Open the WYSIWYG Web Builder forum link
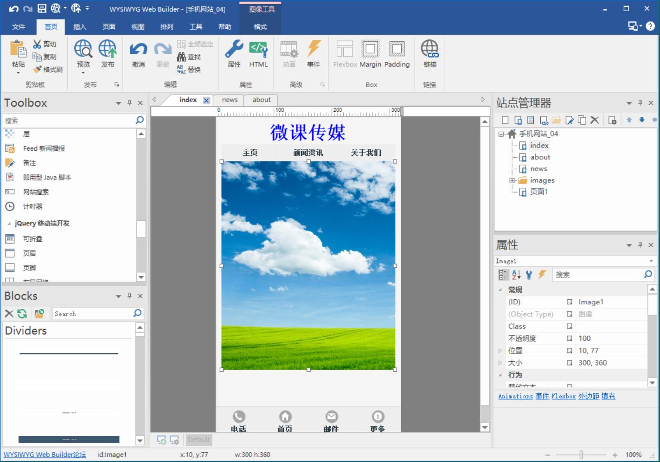The image size is (660, 462). click(x=45, y=455)
